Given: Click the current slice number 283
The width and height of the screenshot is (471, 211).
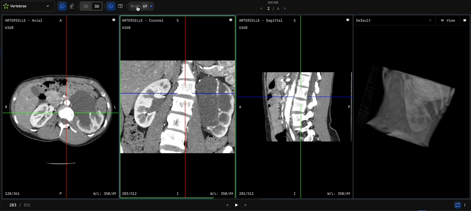Looking at the screenshot, I should [x=13, y=205].
